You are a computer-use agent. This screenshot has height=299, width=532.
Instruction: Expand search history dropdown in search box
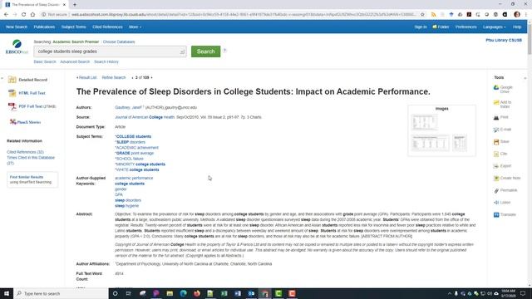[x=182, y=51]
